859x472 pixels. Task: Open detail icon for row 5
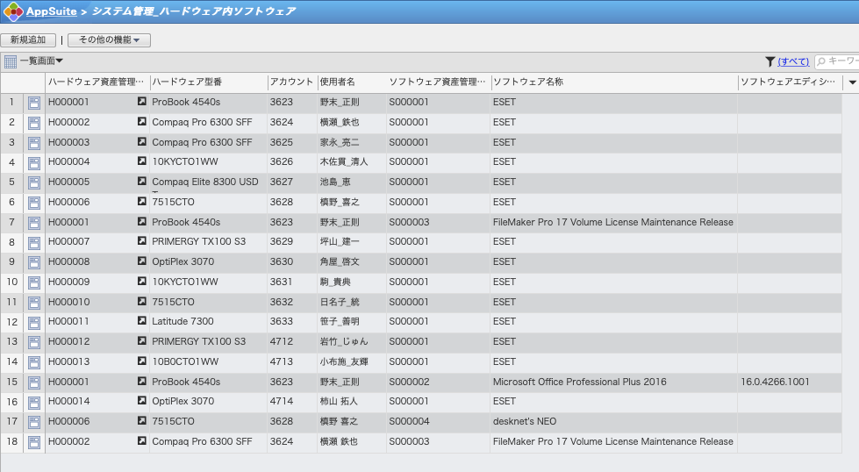[x=34, y=182]
